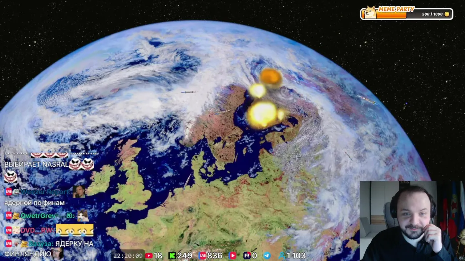Click the chat word 'ФИНЛЯНДИЮ'
The image size is (465, 261).
[x=28, y=254]
